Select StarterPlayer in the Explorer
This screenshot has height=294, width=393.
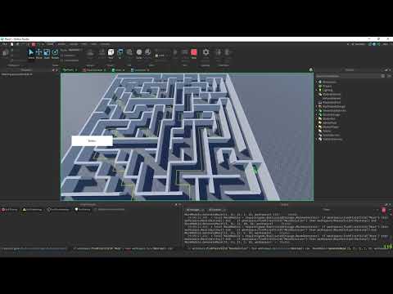[x=328, y=127]
